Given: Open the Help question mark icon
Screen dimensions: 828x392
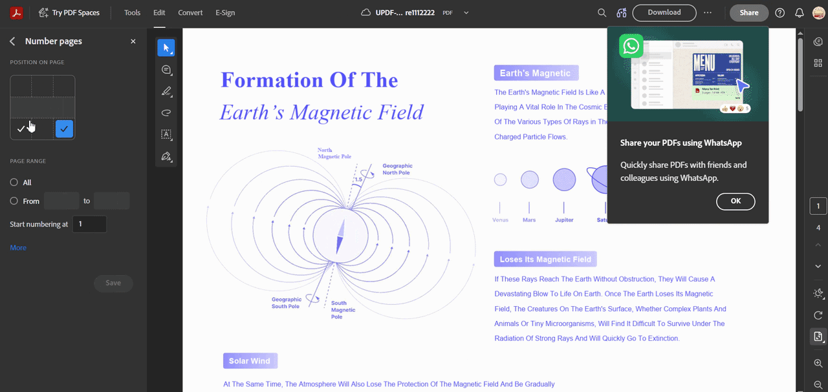Looking at the screenshot, I should click(x=780, y=13).
